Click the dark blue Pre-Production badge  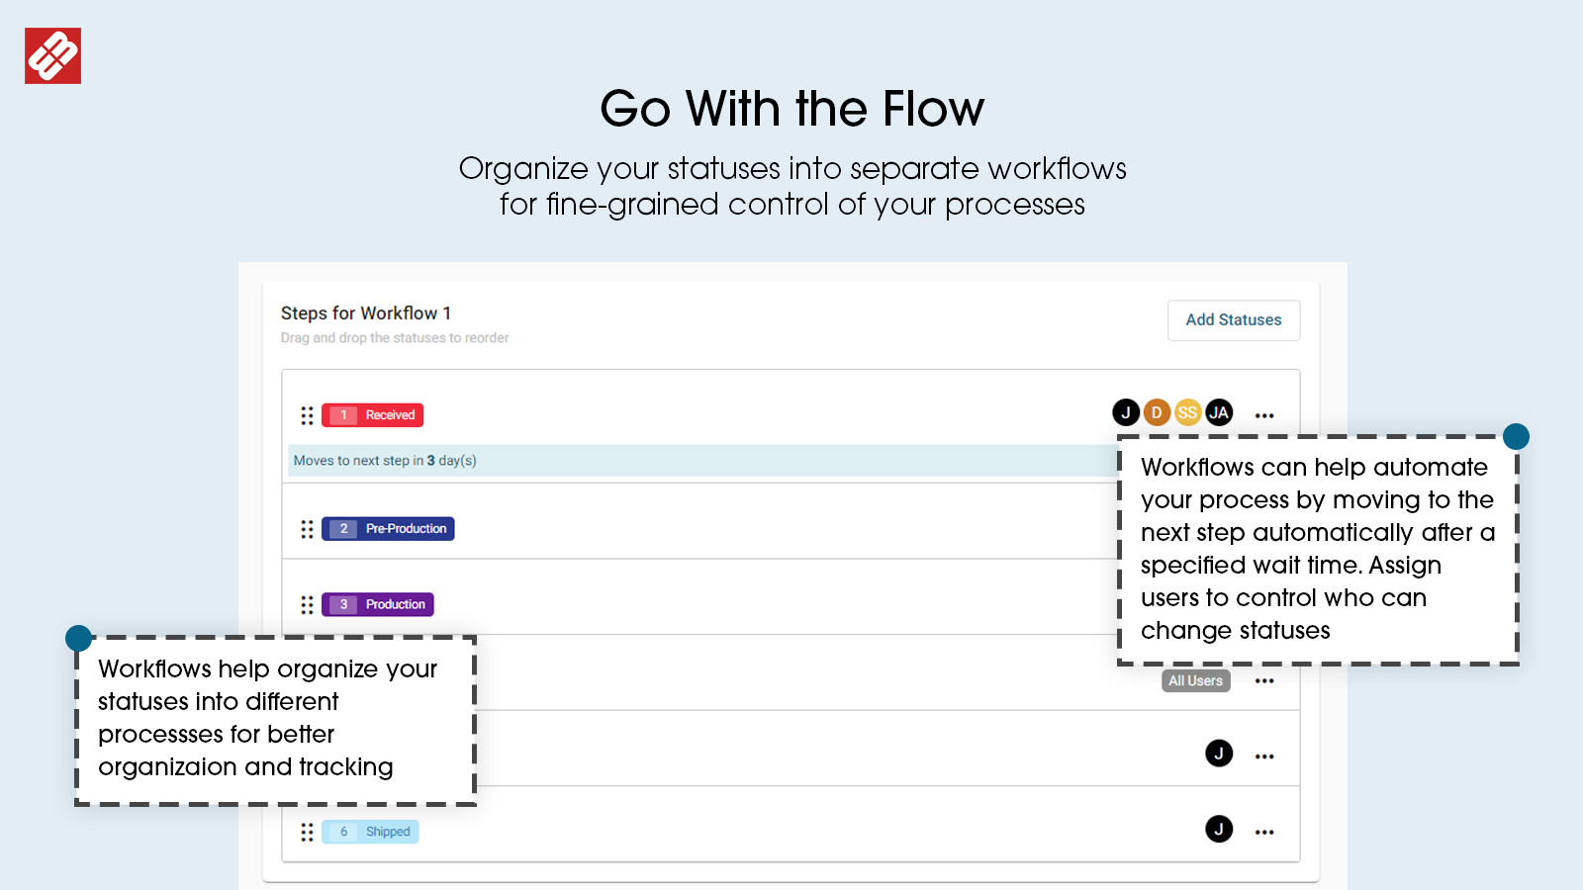tap(388, 528)
